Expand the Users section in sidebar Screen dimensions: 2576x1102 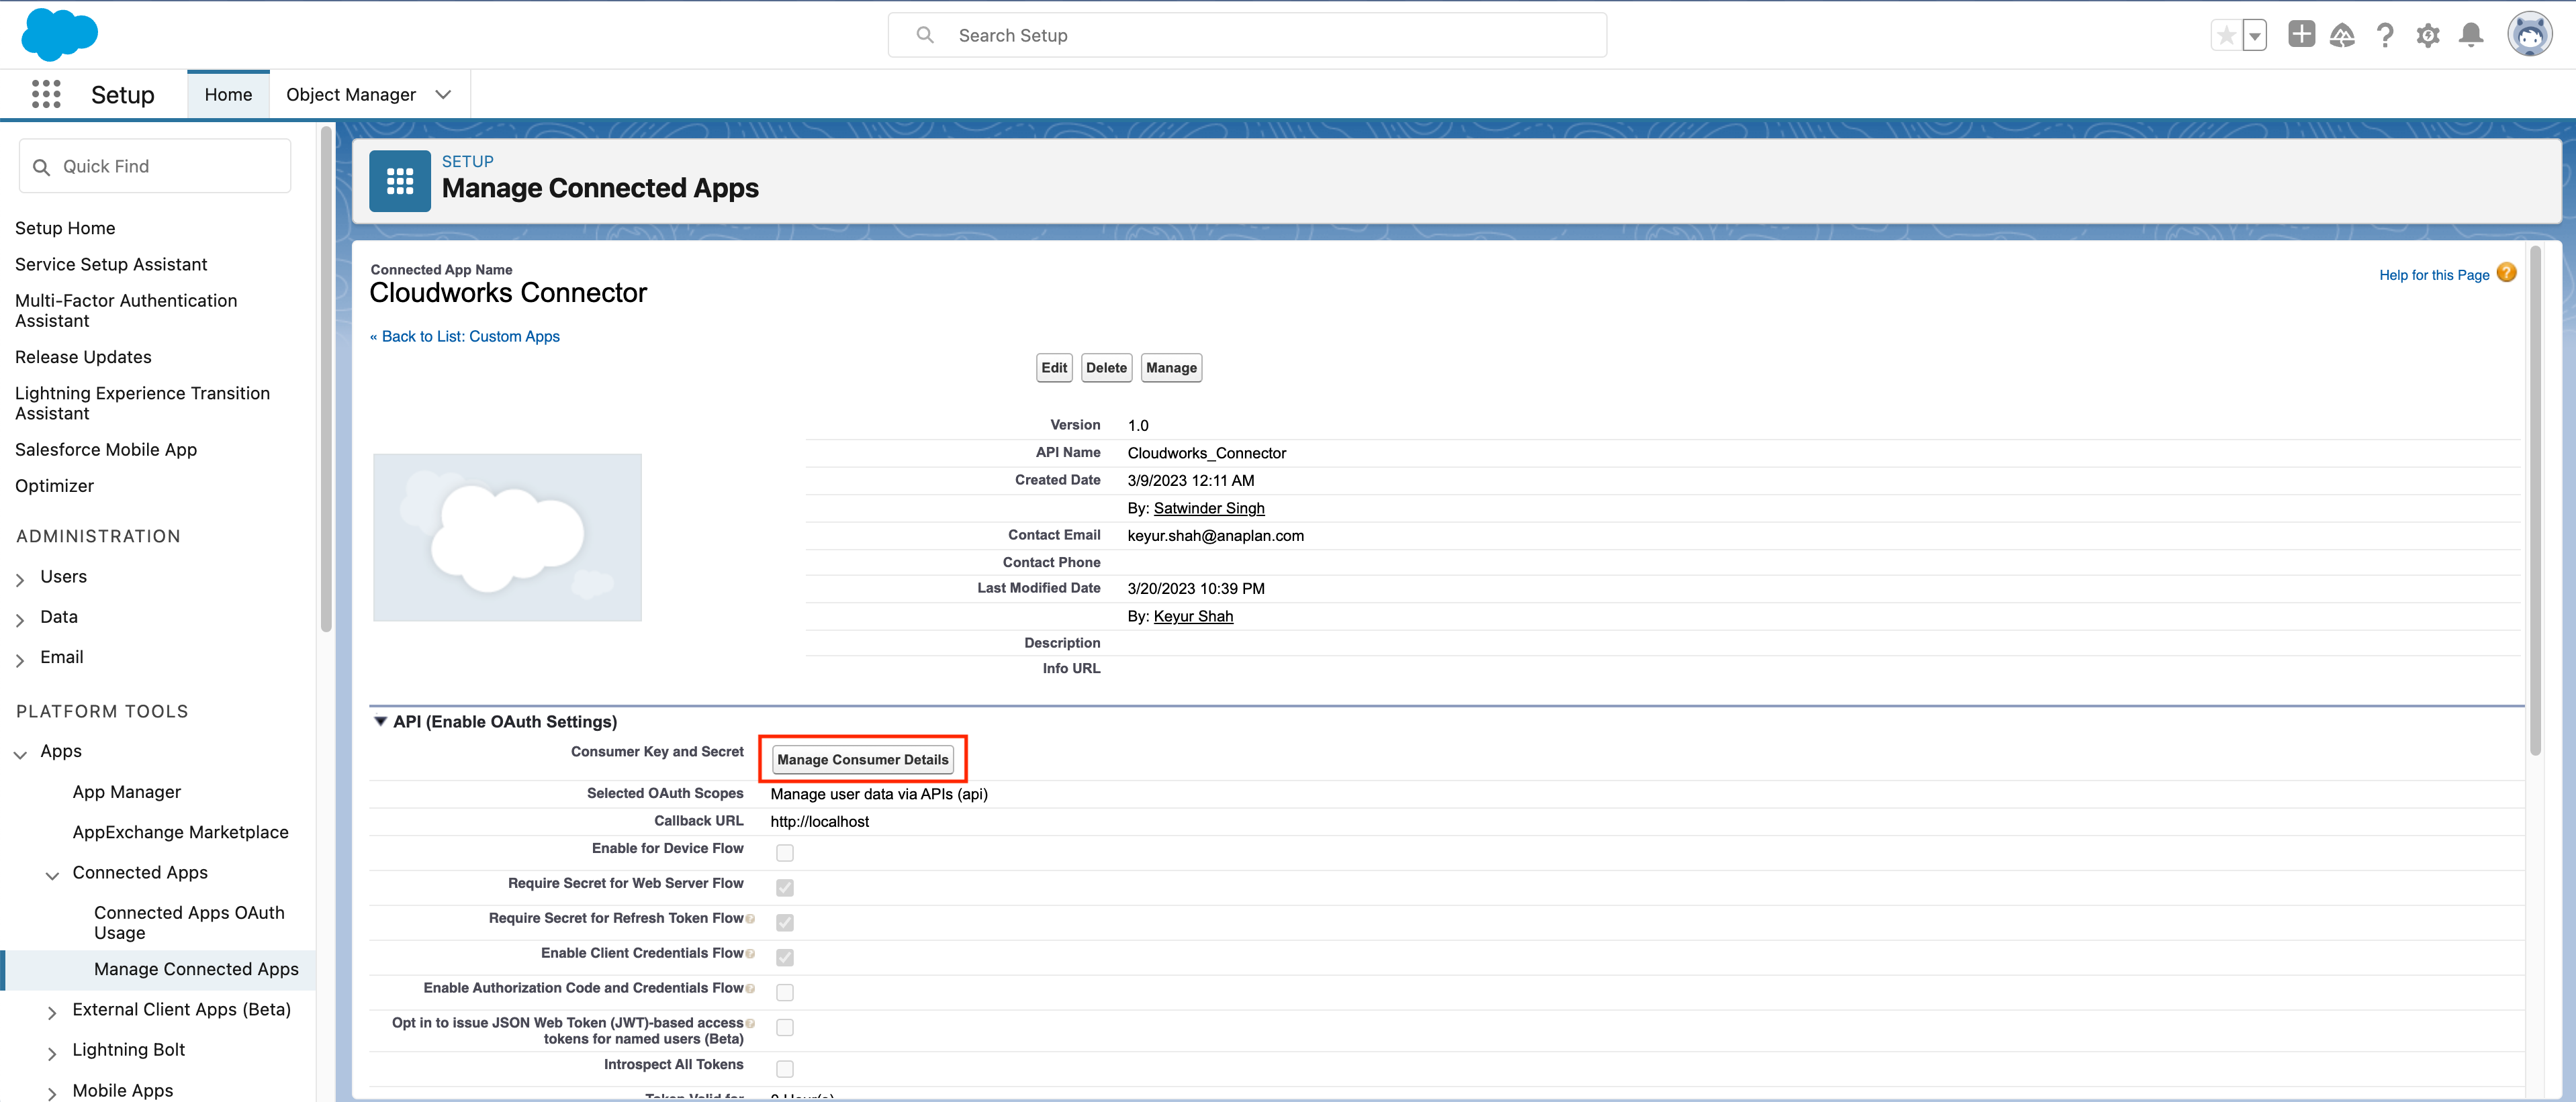tap(19, 577)
